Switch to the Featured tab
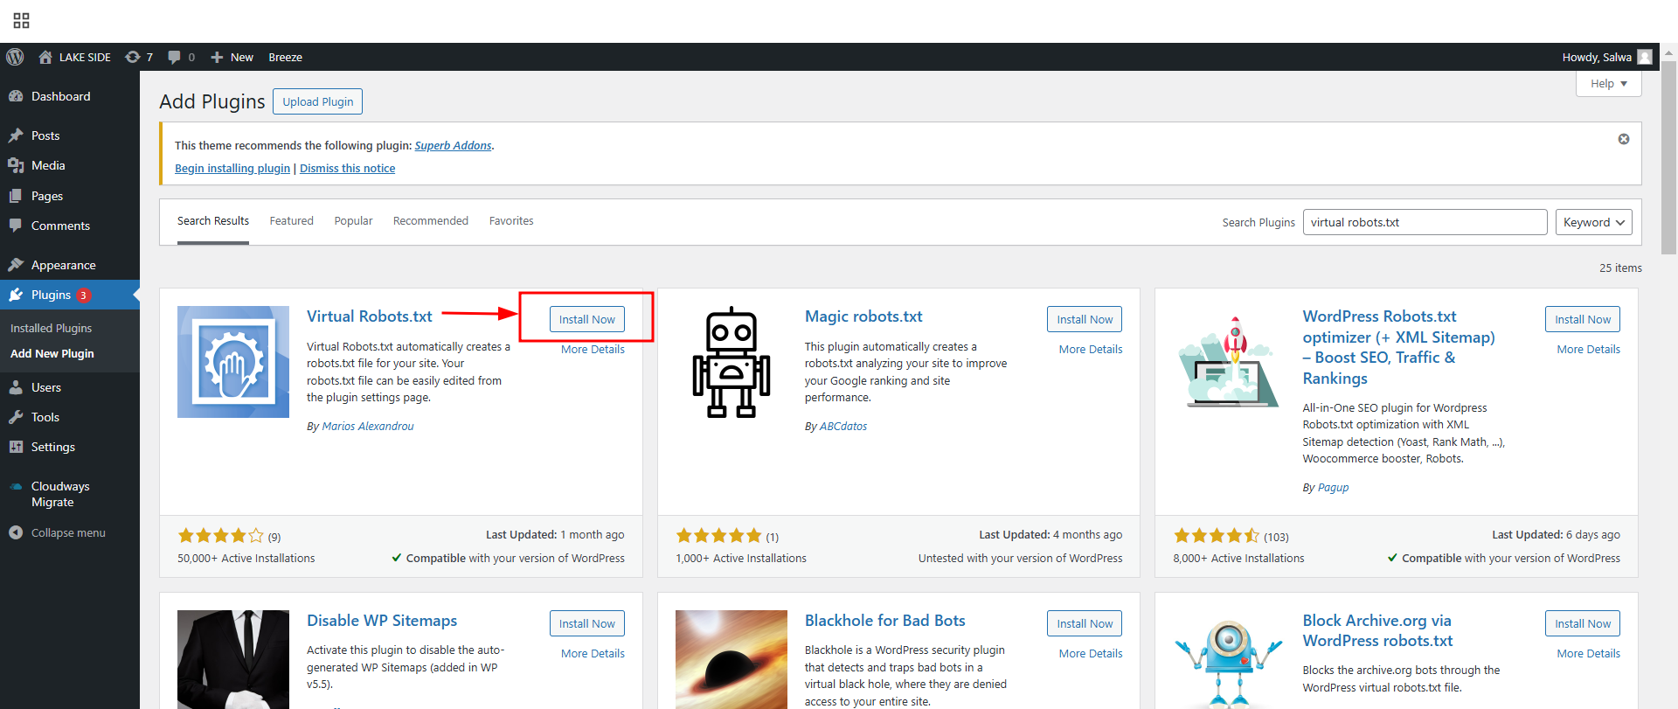Screen dimensions: 1678x709 pos(292,221)
